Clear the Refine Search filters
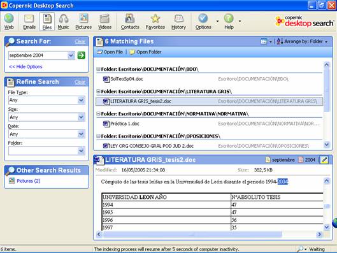 coord(80,82)
